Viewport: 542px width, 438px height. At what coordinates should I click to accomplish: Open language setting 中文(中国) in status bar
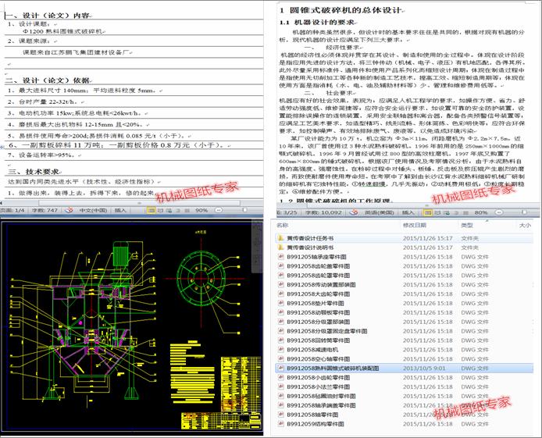(93, 210)
